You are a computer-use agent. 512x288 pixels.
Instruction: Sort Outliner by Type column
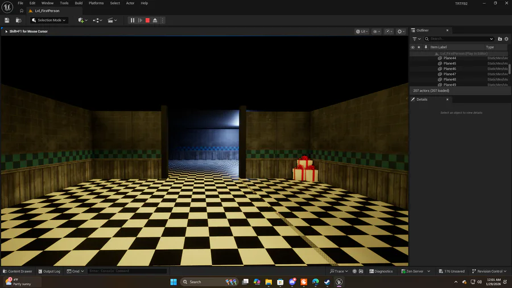(x=490, y=47)
